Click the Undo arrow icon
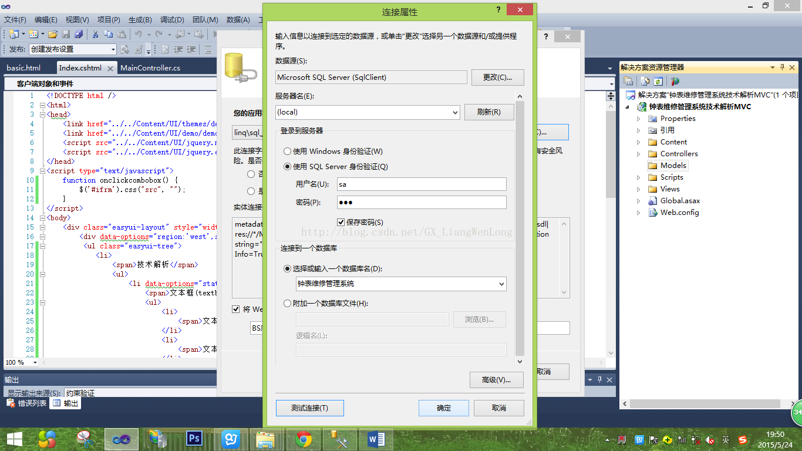Viewport: 802px width, 451px height. point(139,34)
